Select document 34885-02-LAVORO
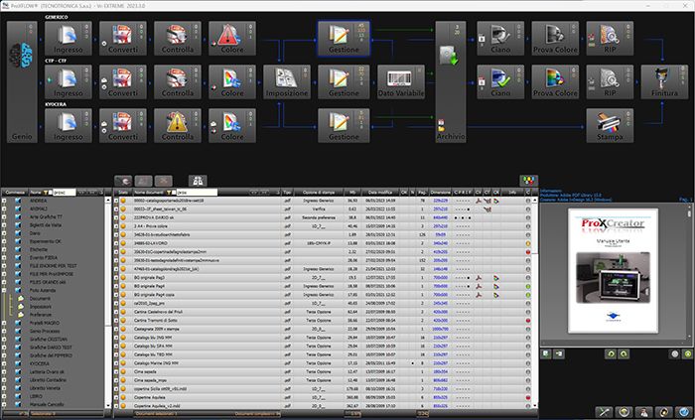 point(149,243)
